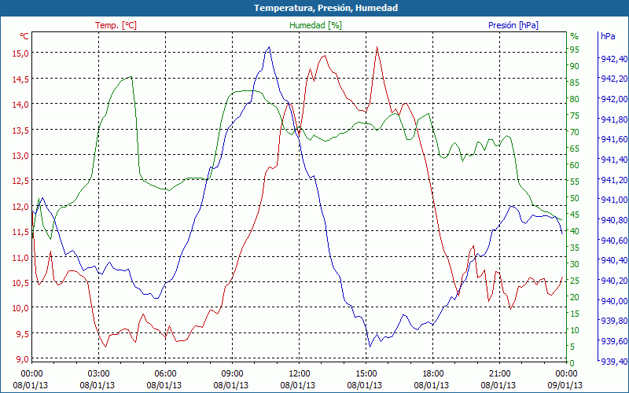Click the '21:00' time axis label
Screen dimensions: 629x393
(500, 374)
